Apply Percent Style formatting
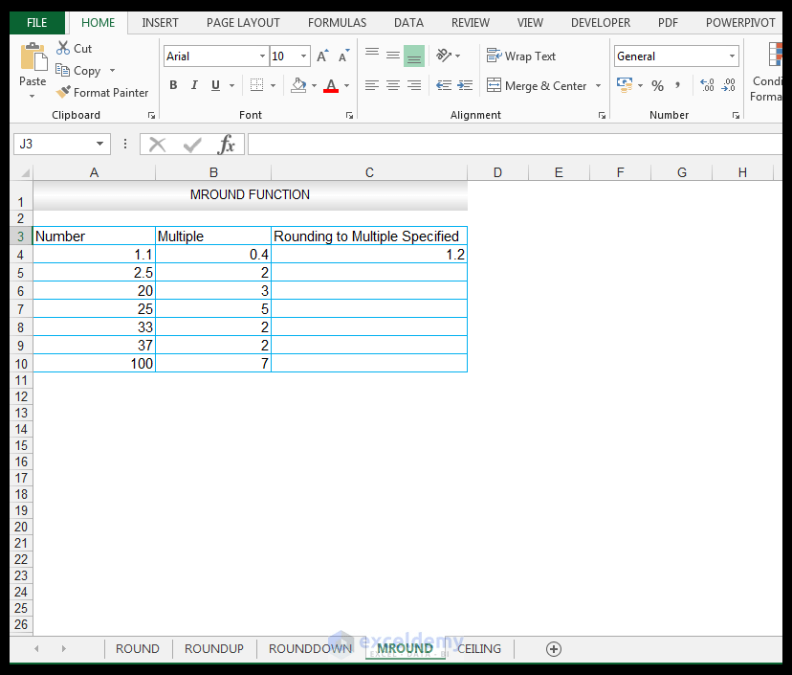Image resolution: width=792 pixels, height=675 pixels. [657, 85]
